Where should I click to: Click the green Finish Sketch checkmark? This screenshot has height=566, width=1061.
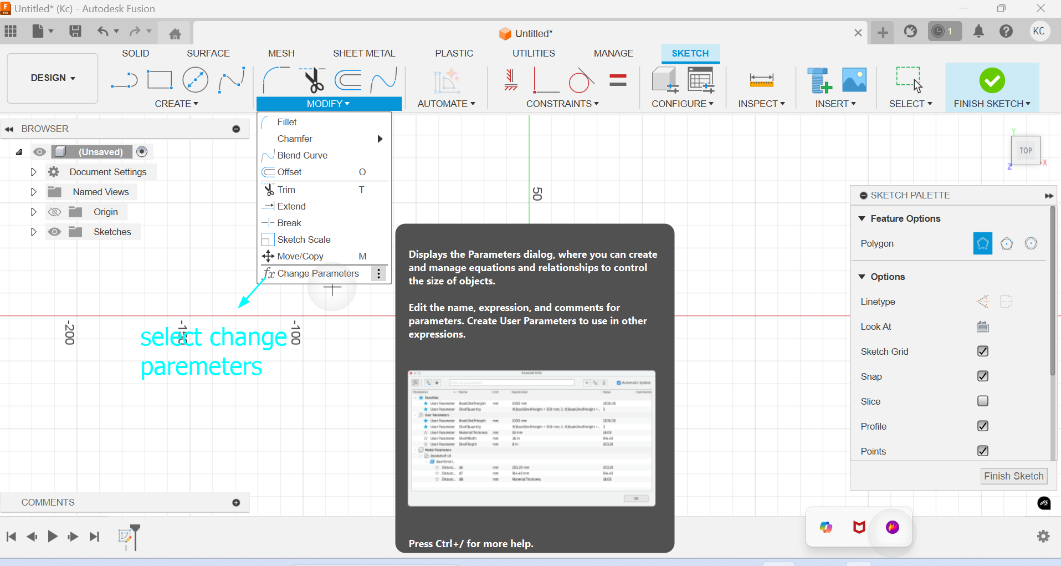[x=992, y=80]
